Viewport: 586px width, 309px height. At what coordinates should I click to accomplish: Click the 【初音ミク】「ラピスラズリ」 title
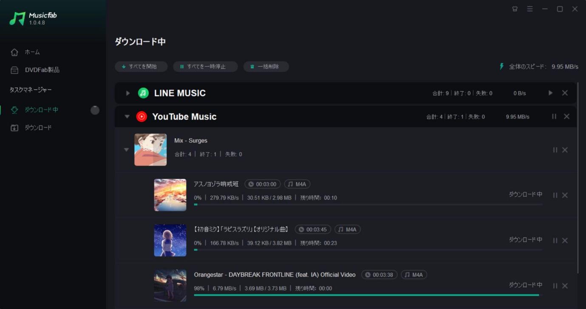(x=241, y=230)
